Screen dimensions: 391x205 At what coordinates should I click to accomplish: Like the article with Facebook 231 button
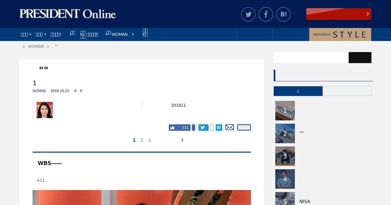pyautogui.click(x=180, y=128)
